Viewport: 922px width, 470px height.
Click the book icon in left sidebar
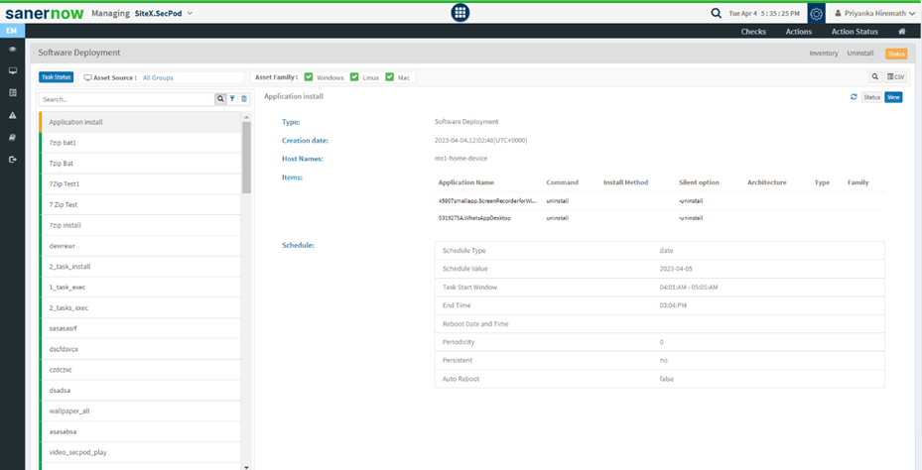point(12,137)
